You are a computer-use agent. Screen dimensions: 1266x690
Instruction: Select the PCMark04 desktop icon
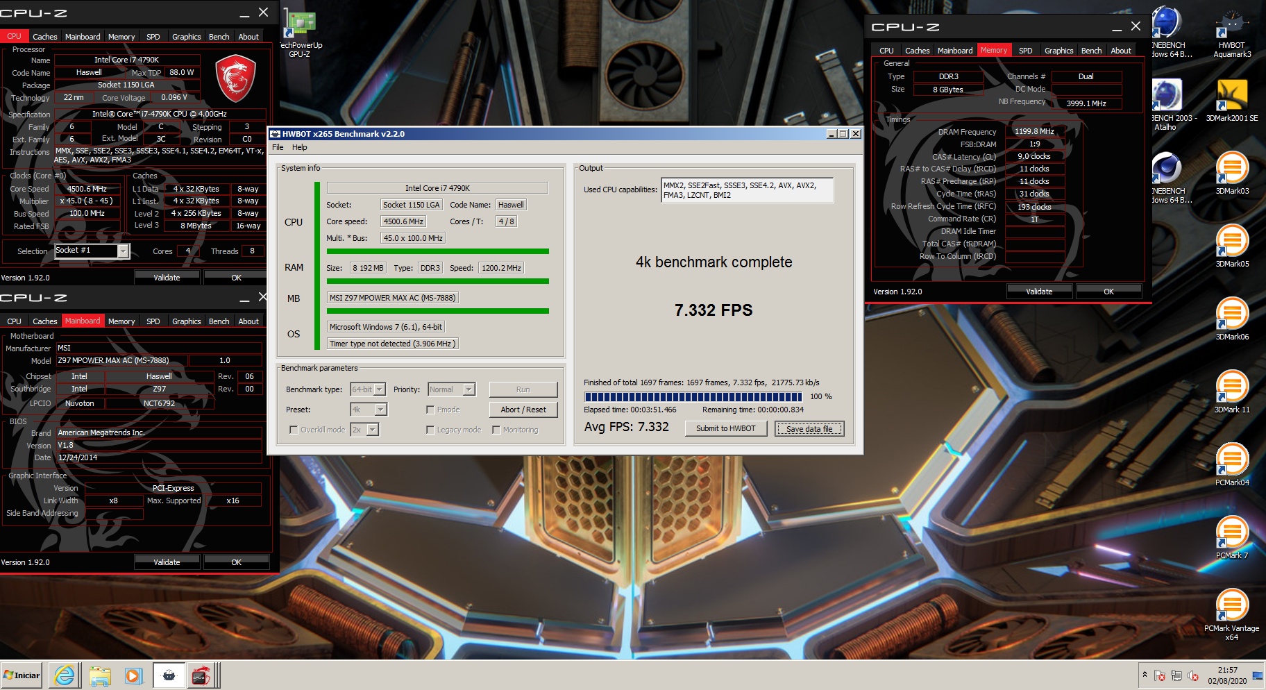click(x=1232, y=464)
